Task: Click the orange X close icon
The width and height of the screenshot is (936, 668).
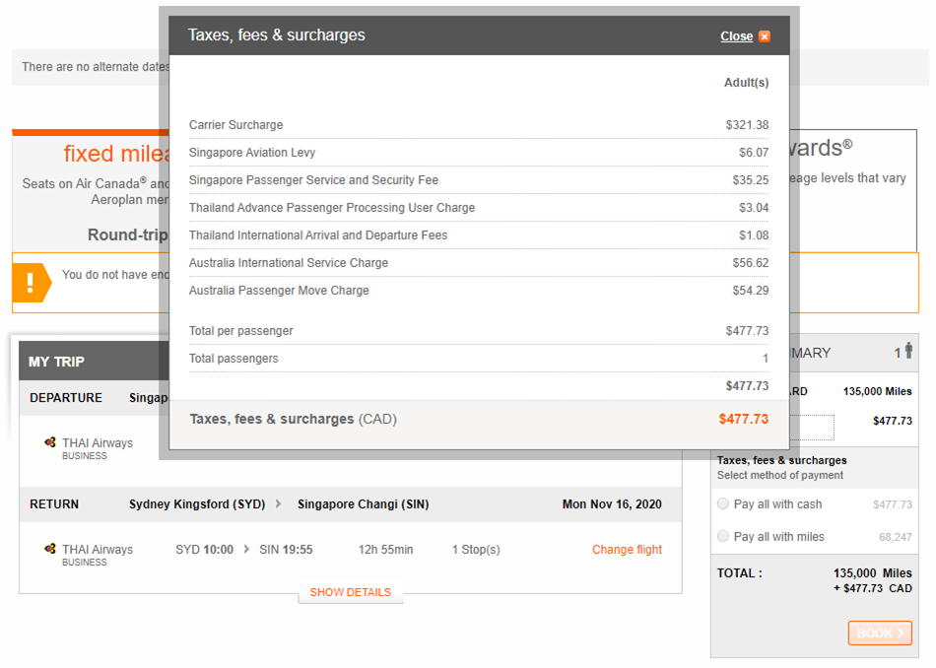Action: (765, 36)
